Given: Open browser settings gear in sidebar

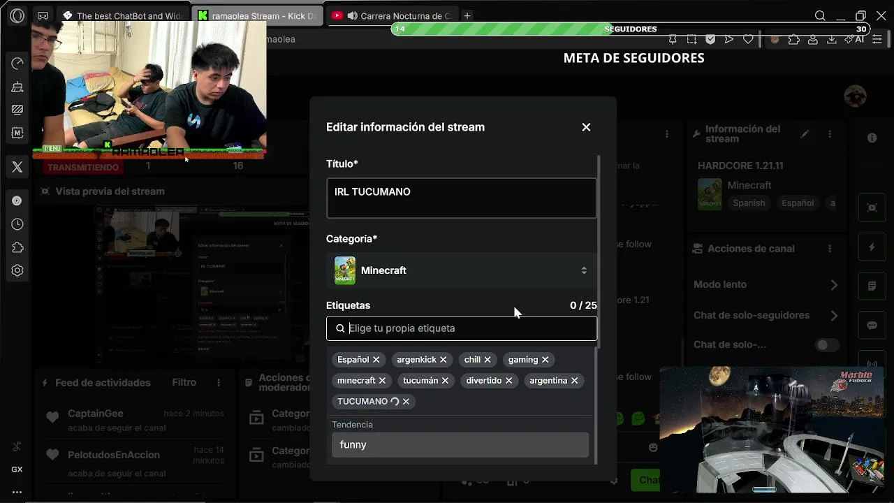Looking at the screenshot, I should 17,270.
